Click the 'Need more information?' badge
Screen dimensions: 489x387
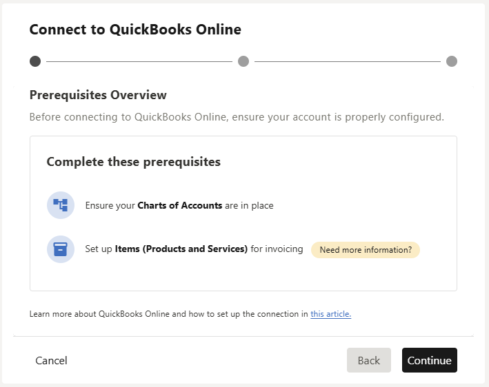coord(366,250)
